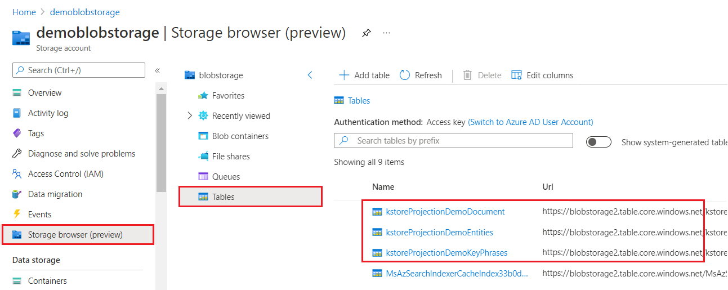Click the Blob containers icon
Screen dimensions: 728x290
(203, 136)
